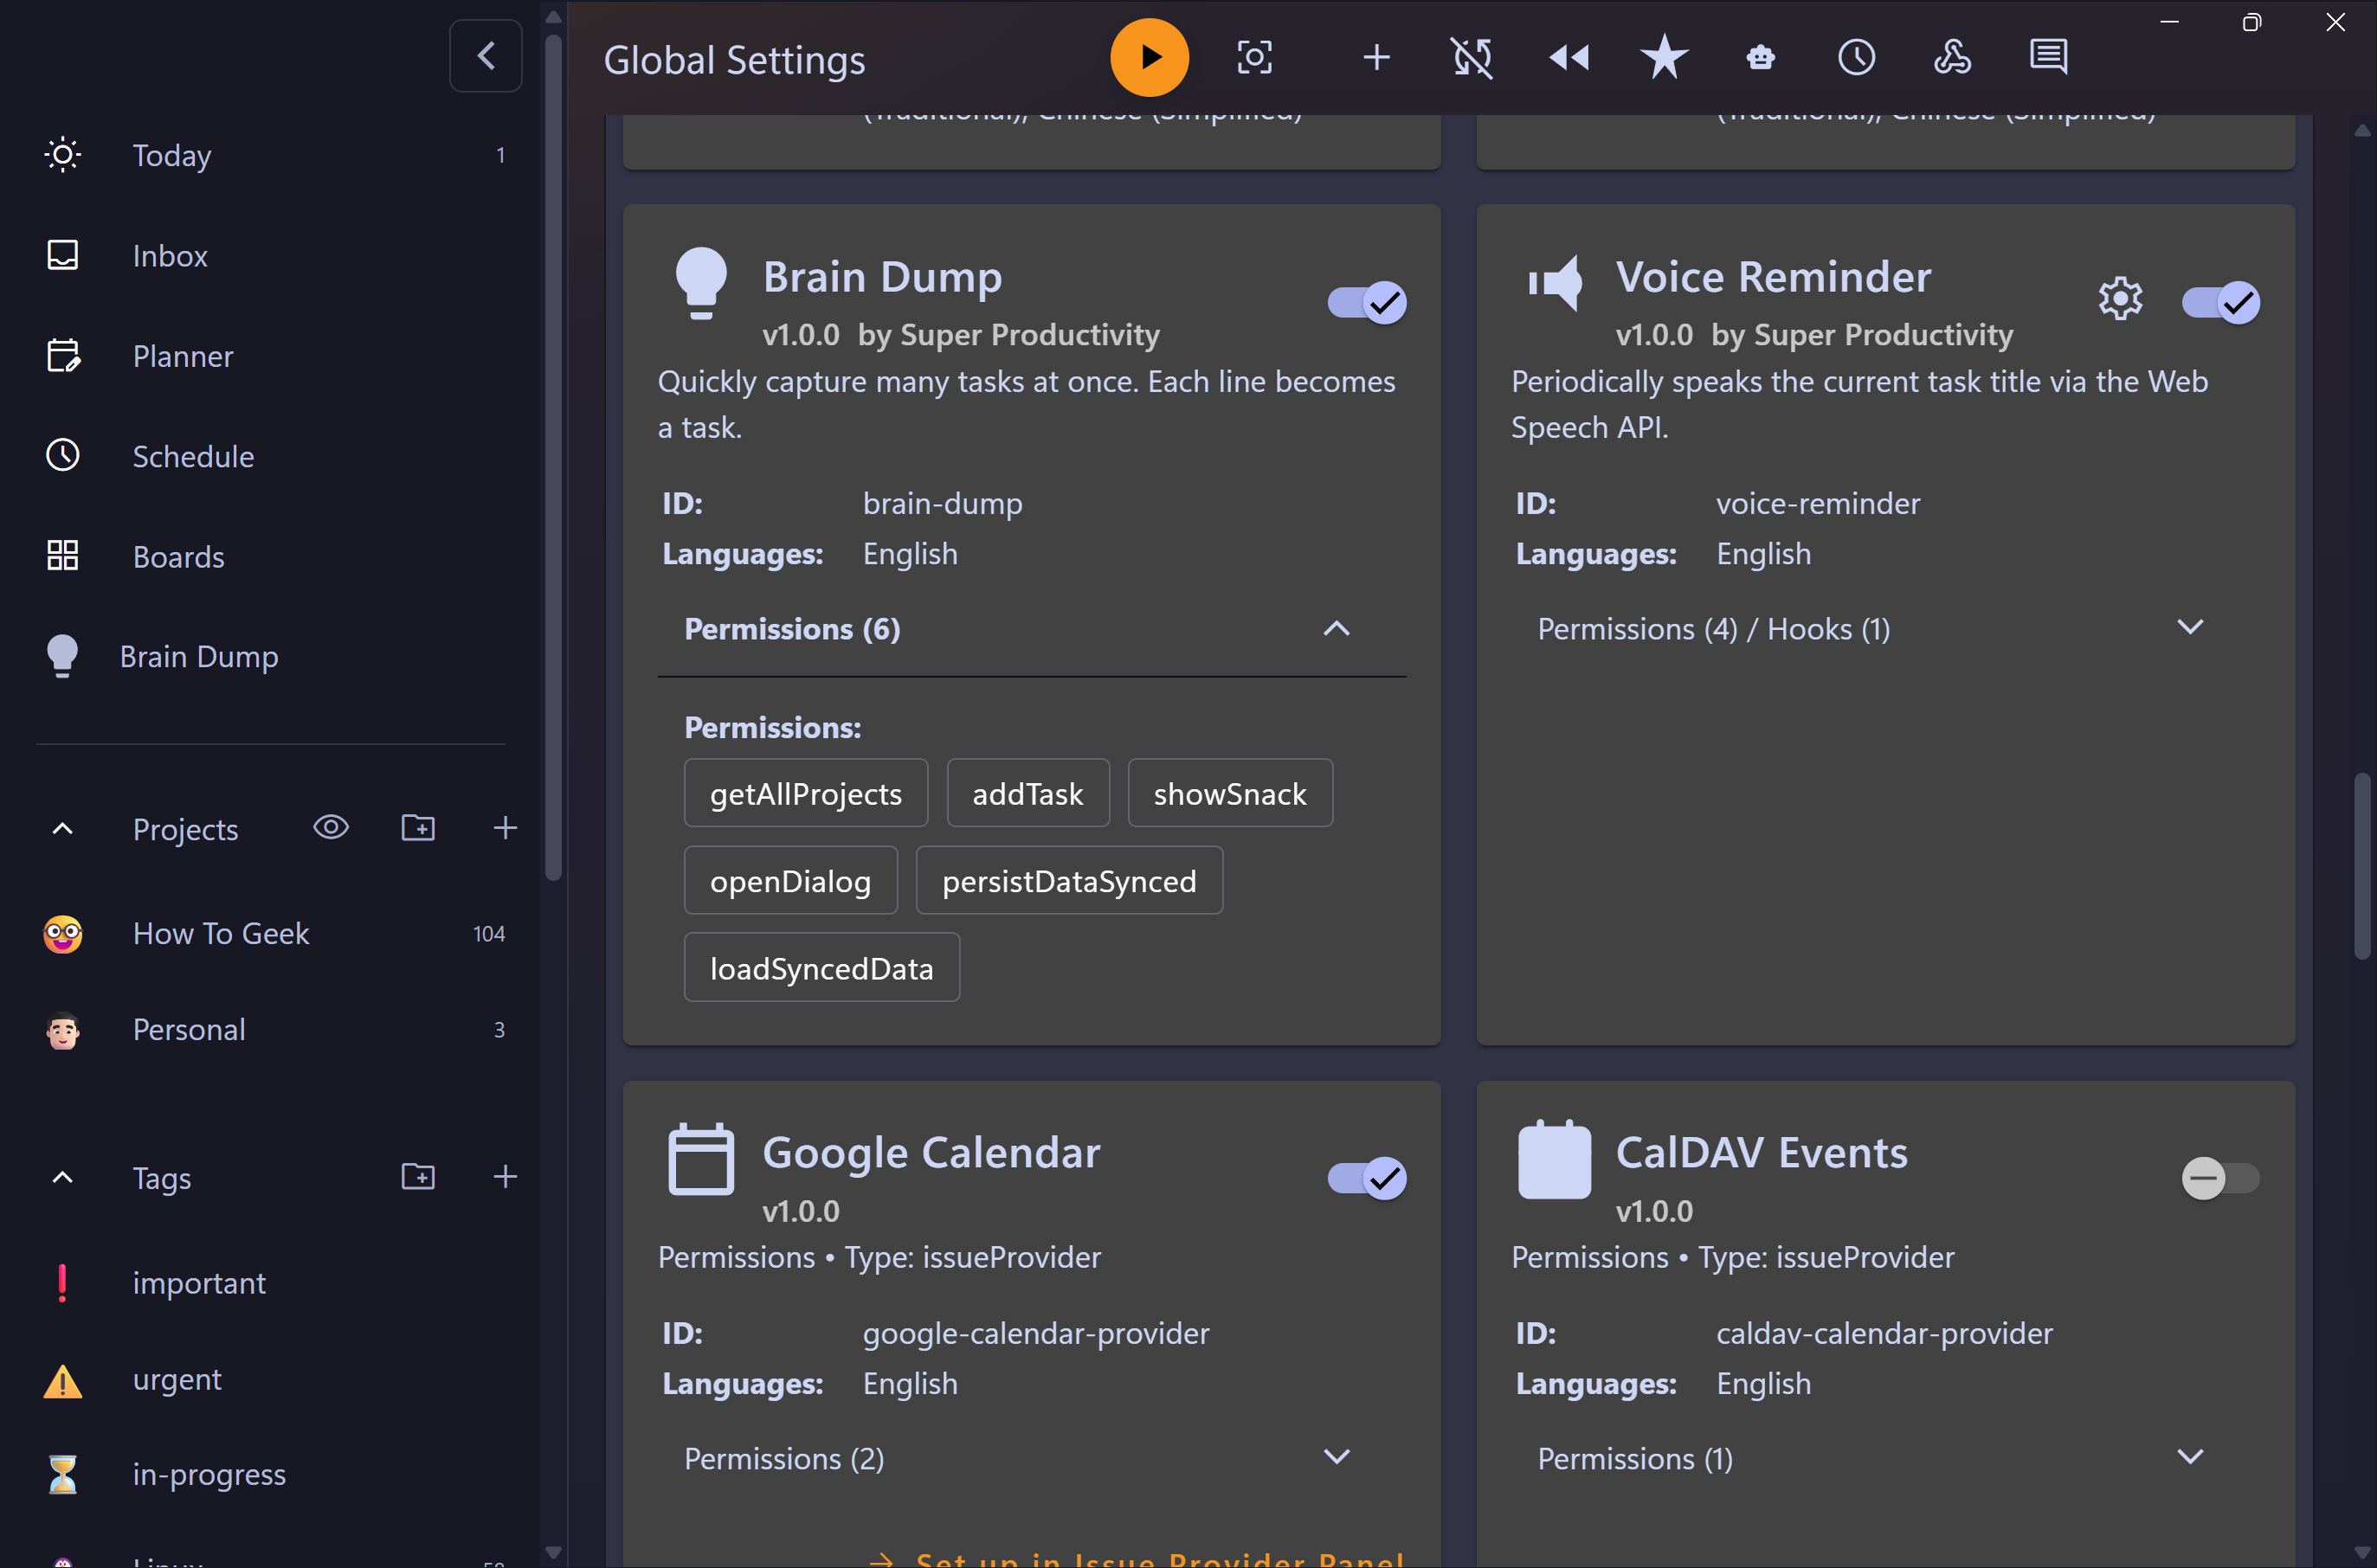2377x1568 pixels.
Task: Open the Personal project
Action: pyautogui.click(x=270, y=1030)
